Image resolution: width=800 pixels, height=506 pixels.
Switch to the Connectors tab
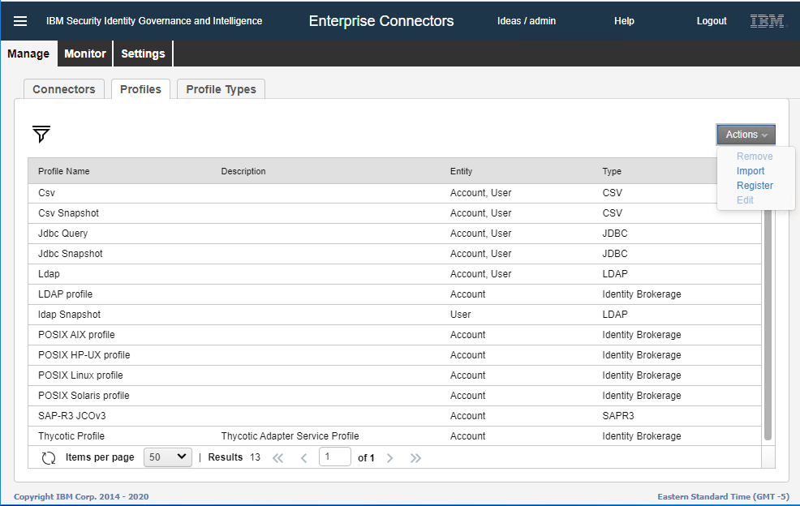click(64, 89)
